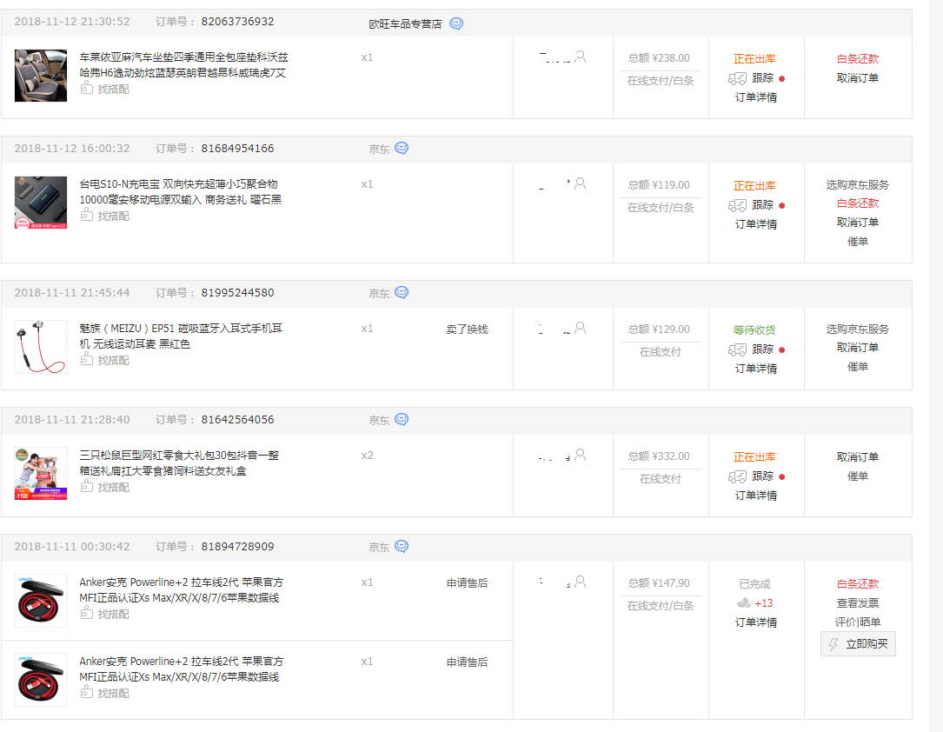Open chat icon for 欧旺车品专营店 seller
Screen dimensions: 943x732
(456, 23)
